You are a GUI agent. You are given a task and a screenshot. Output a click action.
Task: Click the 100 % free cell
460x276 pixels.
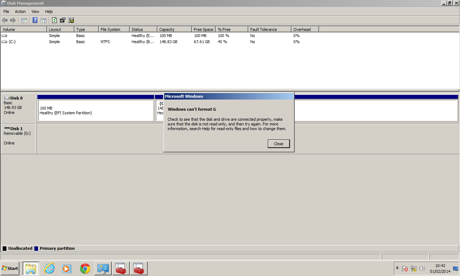pyautogui.click(x=223, y=36)
